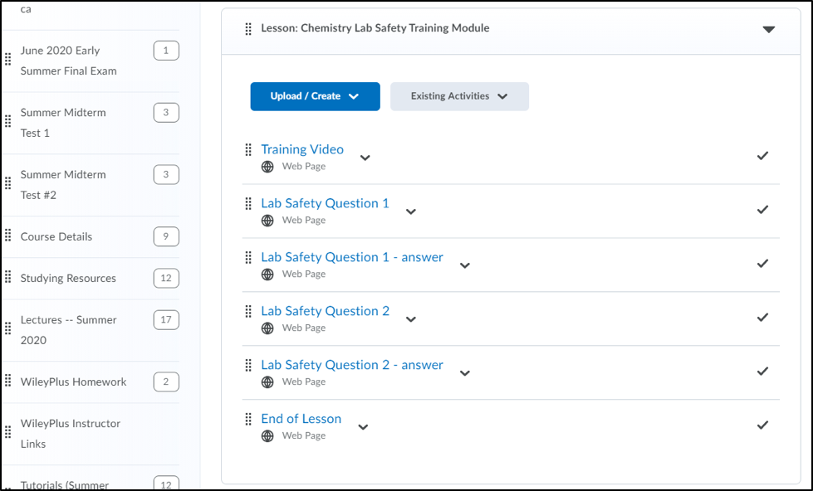The height and width of the screenshot is (491, 813).
Task: Open the Lab Safety Question 1 link
Action: pyautogui.click(x=325, y=203)
